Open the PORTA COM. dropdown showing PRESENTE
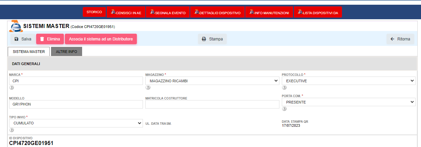This screenshot has width=421, height=147. (x=349, y=102)
